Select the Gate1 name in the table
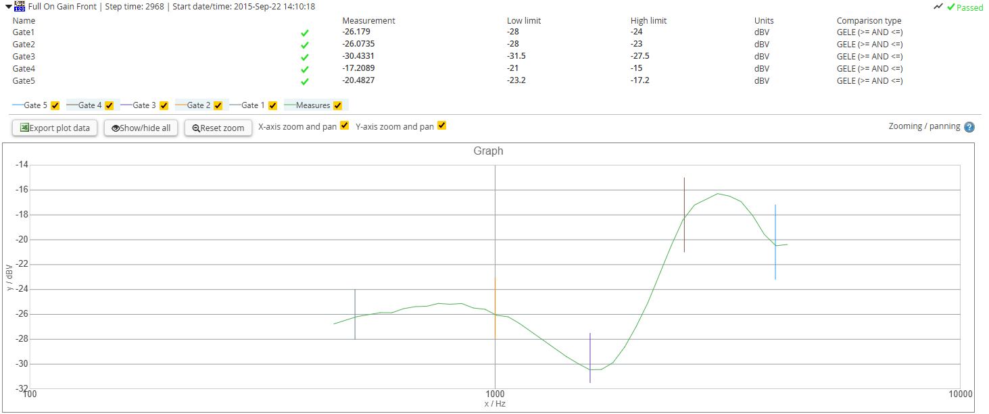Viewport: 989px width, 414px height. pos(24,32)
